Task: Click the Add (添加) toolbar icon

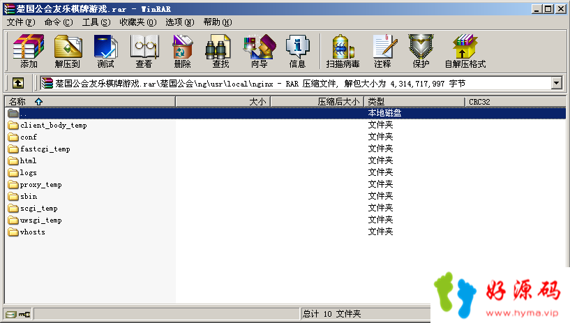Action: (29, 51)
